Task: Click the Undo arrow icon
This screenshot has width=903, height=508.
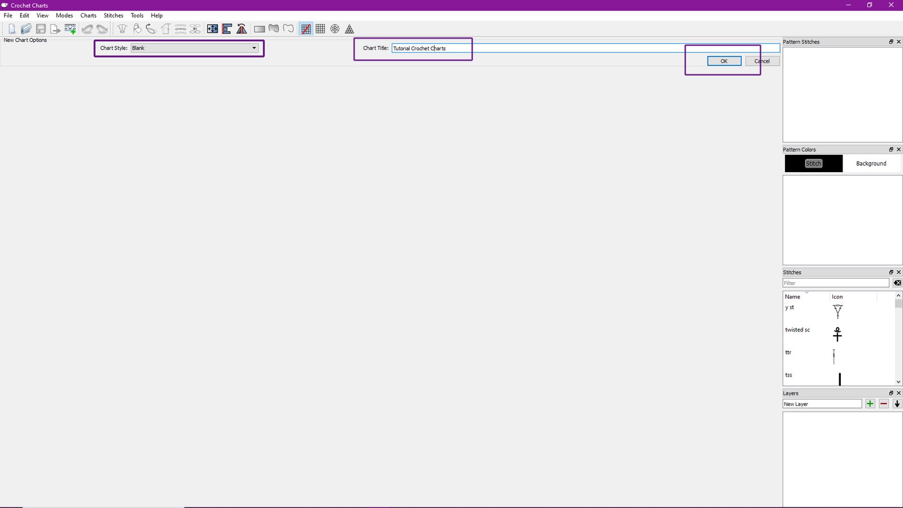Action: 87,29
